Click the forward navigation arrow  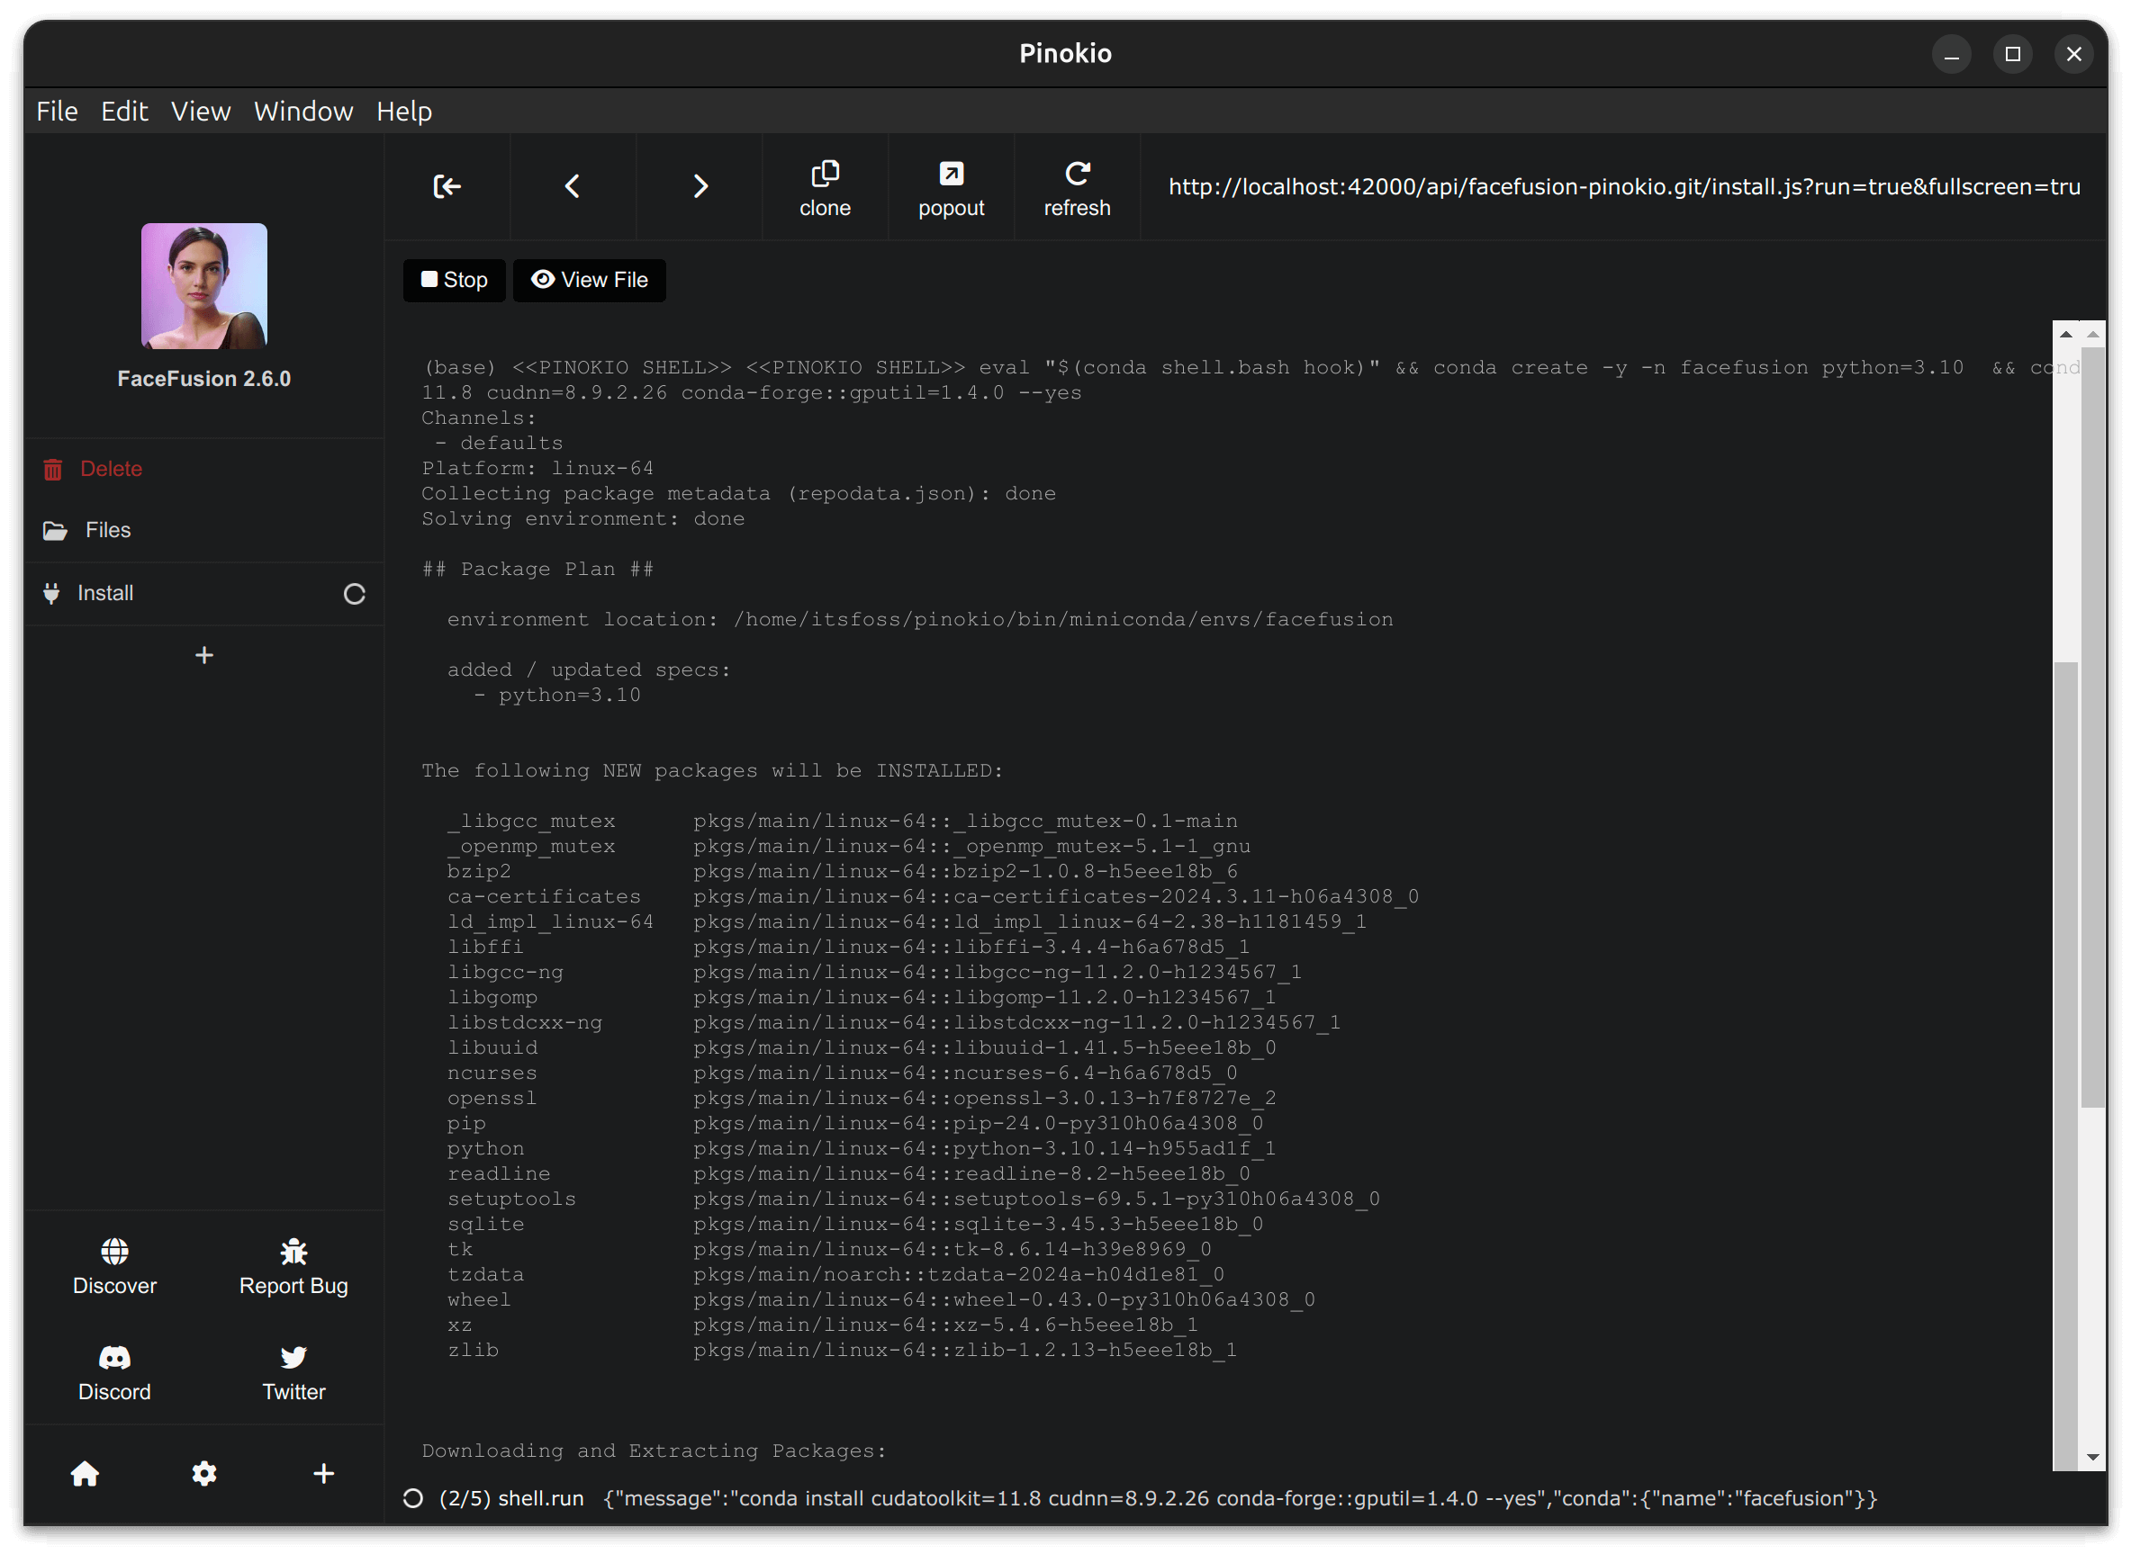point(700,184)
